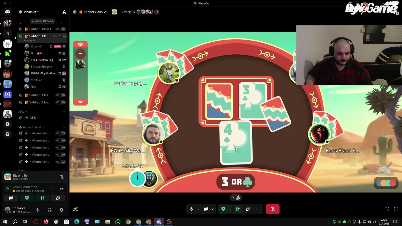Toggle microphone in bottom call bar
Image resolution: width=402 pixels, height=226 pixels.
tap(191, 209)
